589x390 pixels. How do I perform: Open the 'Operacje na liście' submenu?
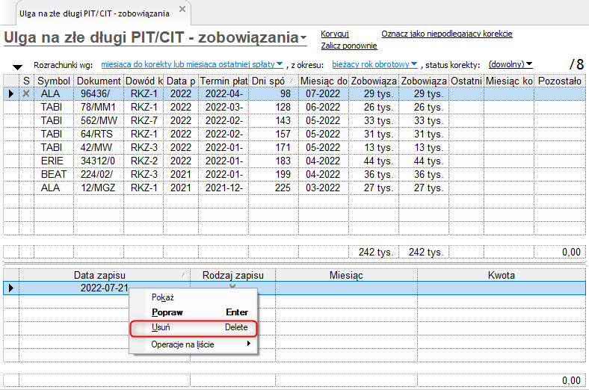point(194,344)
